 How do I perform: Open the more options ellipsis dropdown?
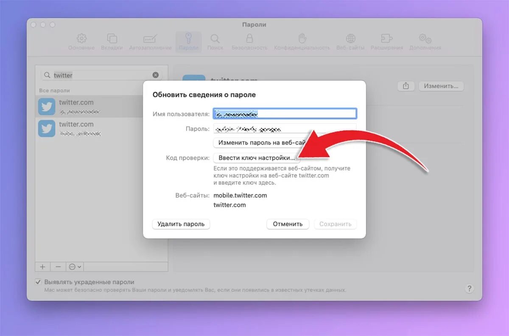(75, 267)
